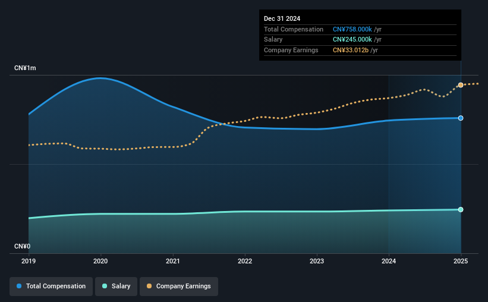Click the 2022 x-axis label
Viewport: 488px width, 302px height.
(x=245, y=261)
